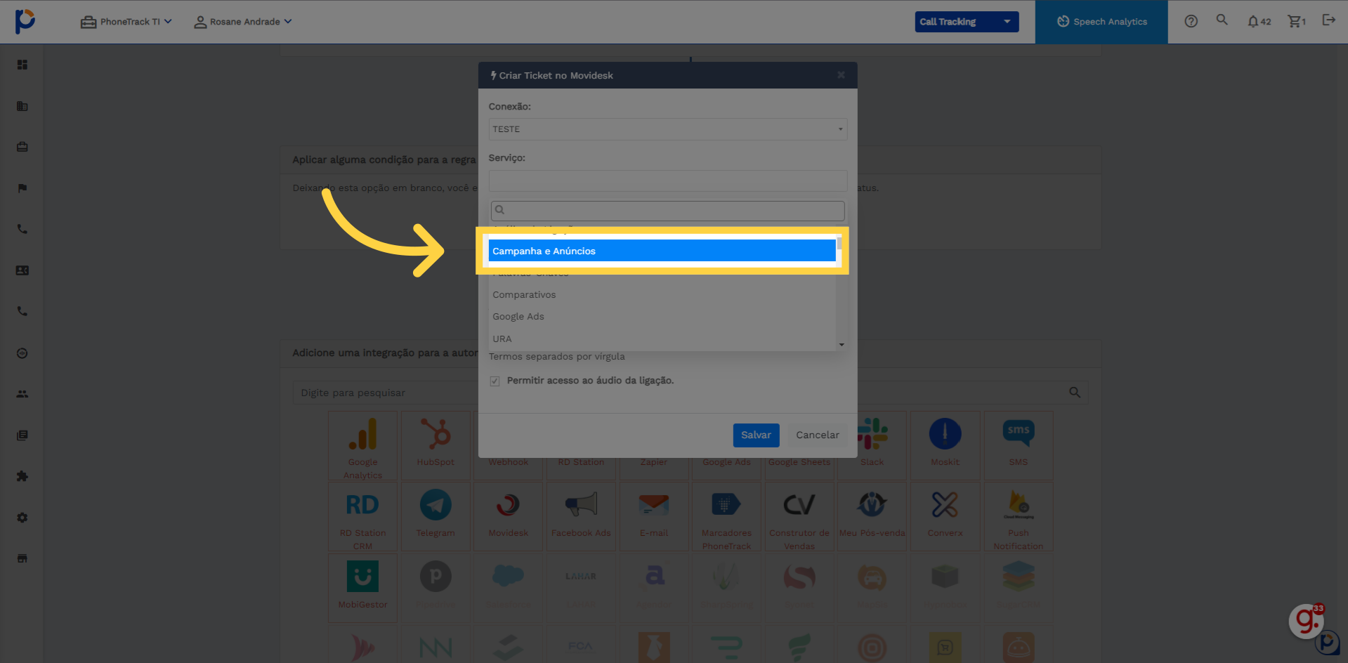The image size is (1348, 663).
Task: Select Telegram integration icon
Action: tap(436, 517)
